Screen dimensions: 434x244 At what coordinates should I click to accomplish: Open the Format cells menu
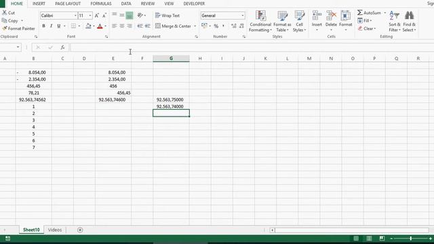tap(345, 21)
